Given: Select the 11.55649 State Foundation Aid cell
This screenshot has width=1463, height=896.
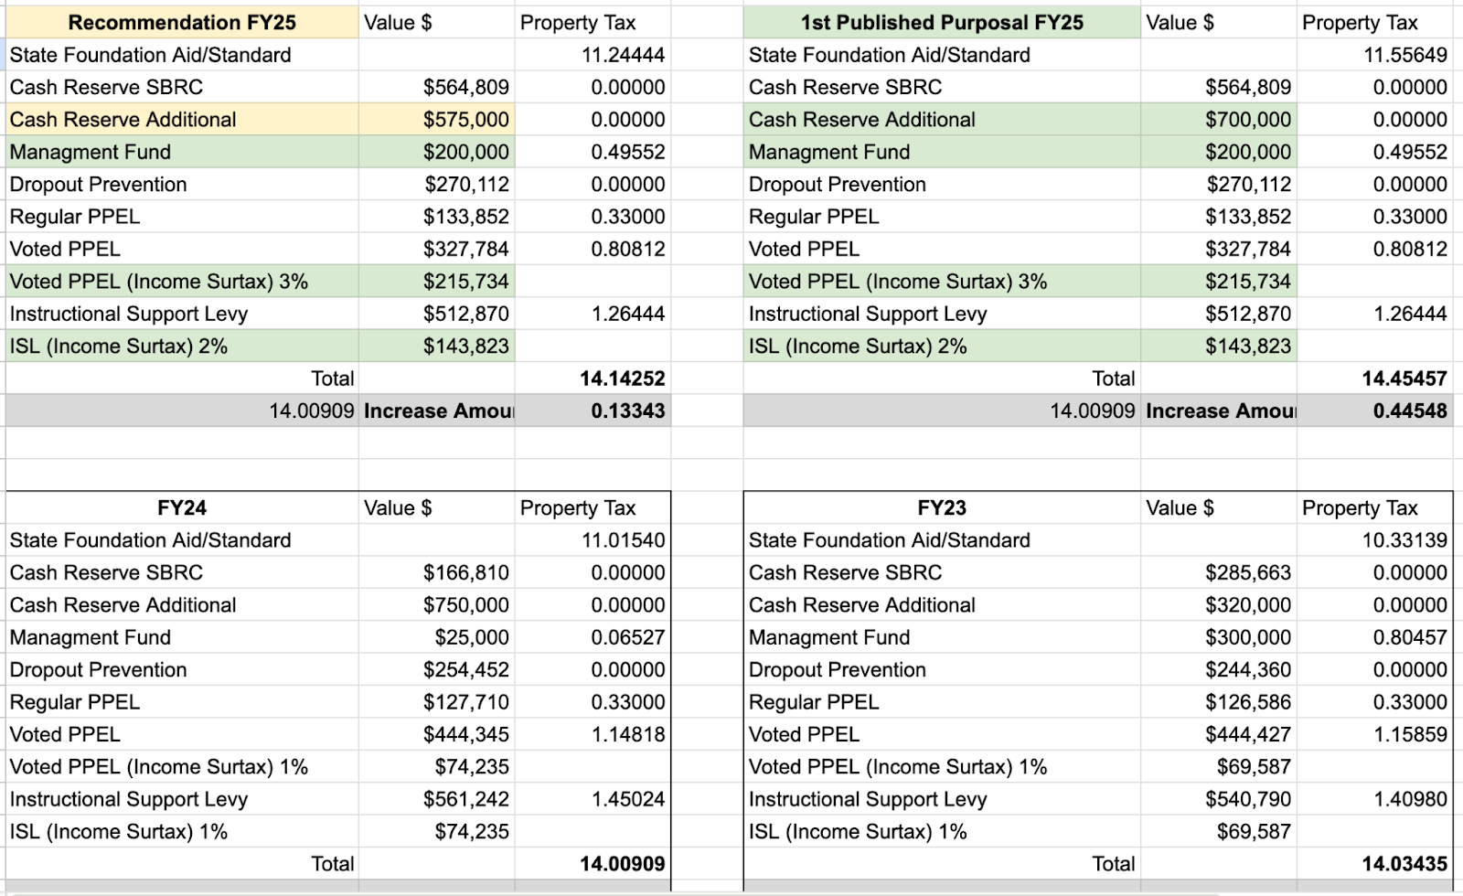Looking at the screenshot, I should [x=1374, y=55].
